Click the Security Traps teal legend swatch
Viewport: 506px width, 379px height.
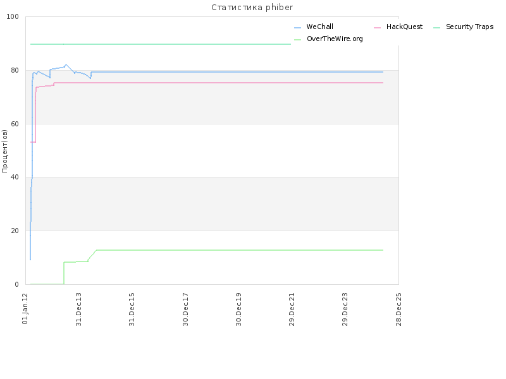[x=436, y=28]
